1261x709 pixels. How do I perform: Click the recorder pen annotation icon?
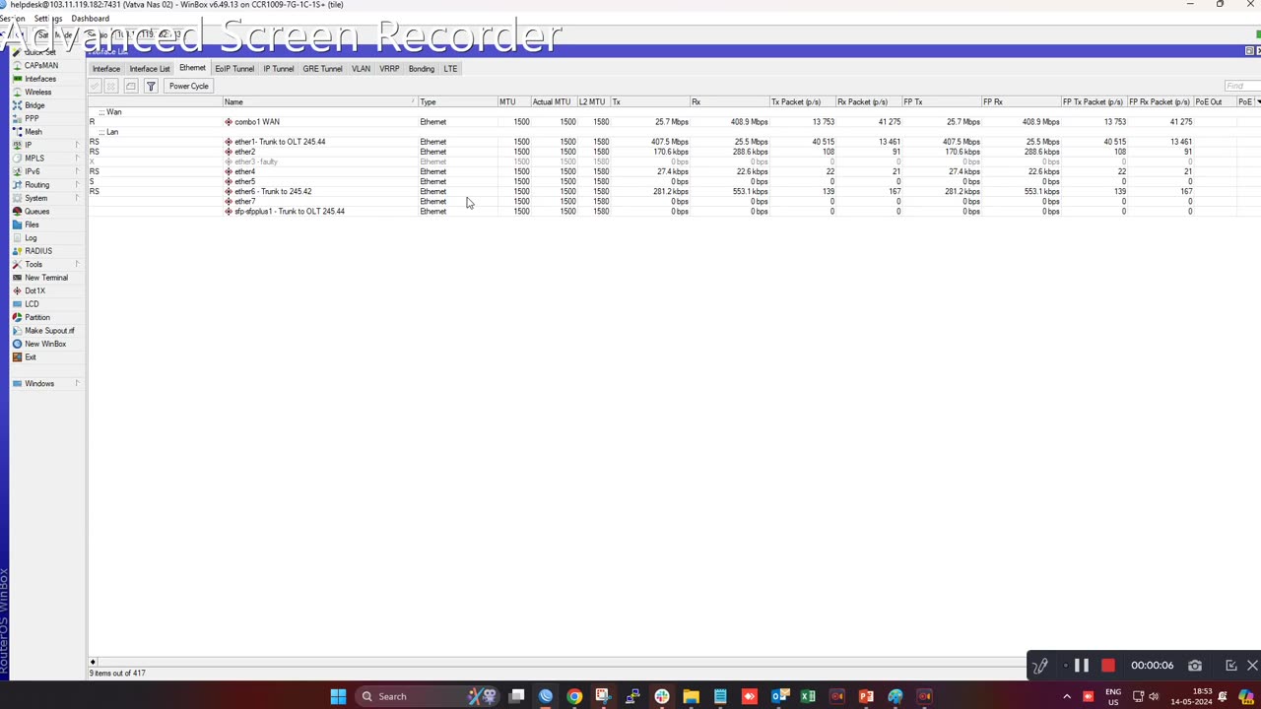point(1040,667)
